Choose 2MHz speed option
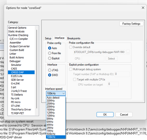 pos(56,128)
